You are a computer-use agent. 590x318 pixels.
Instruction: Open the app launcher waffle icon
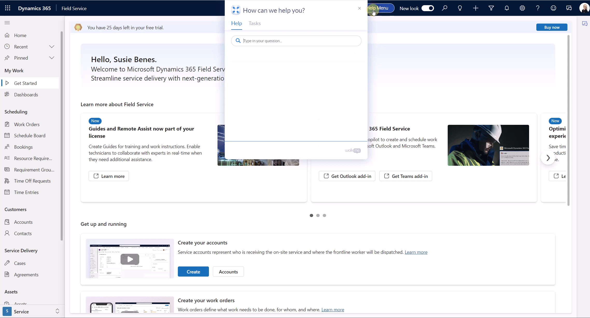coord(8,8)
